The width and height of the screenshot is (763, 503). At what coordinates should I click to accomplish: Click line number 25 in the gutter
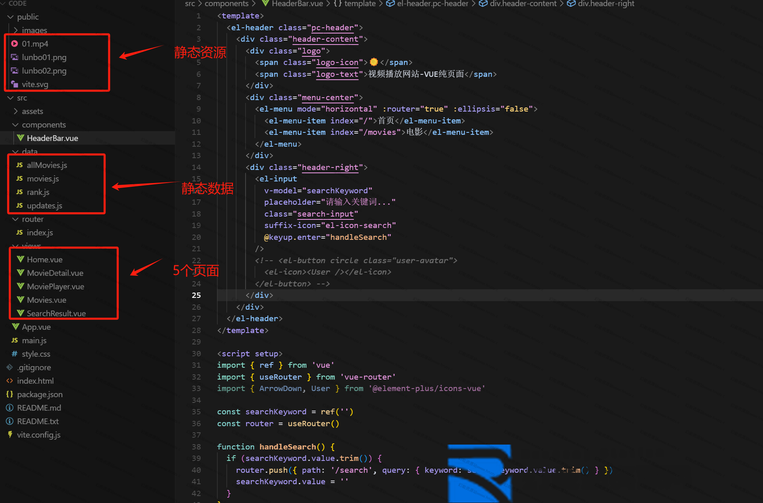tap(196, 295)
